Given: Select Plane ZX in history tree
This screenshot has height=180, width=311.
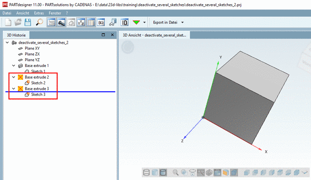Looking at the screenshot, I should 32,54.
